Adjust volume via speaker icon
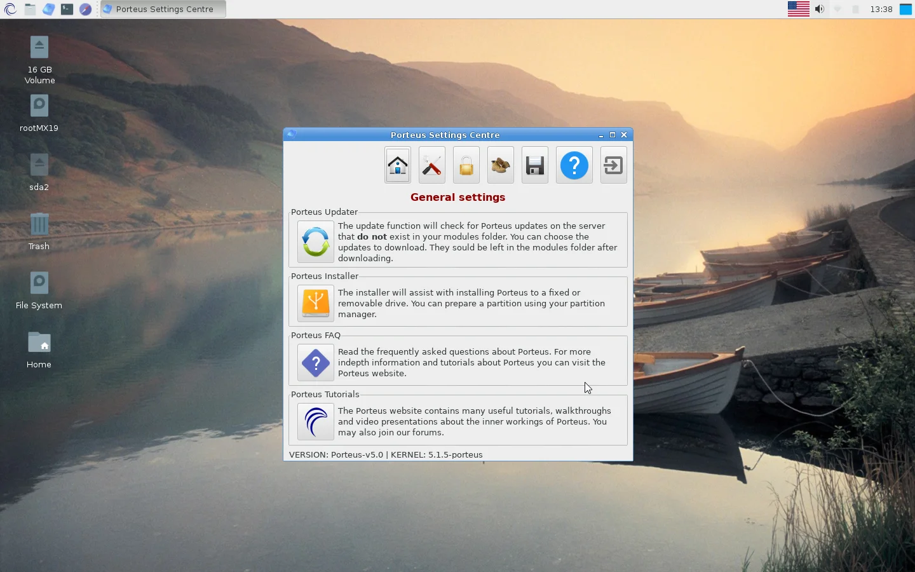 (820, 9)
